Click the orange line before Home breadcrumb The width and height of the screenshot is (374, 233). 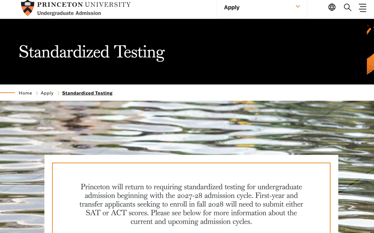tap(7, 92)
